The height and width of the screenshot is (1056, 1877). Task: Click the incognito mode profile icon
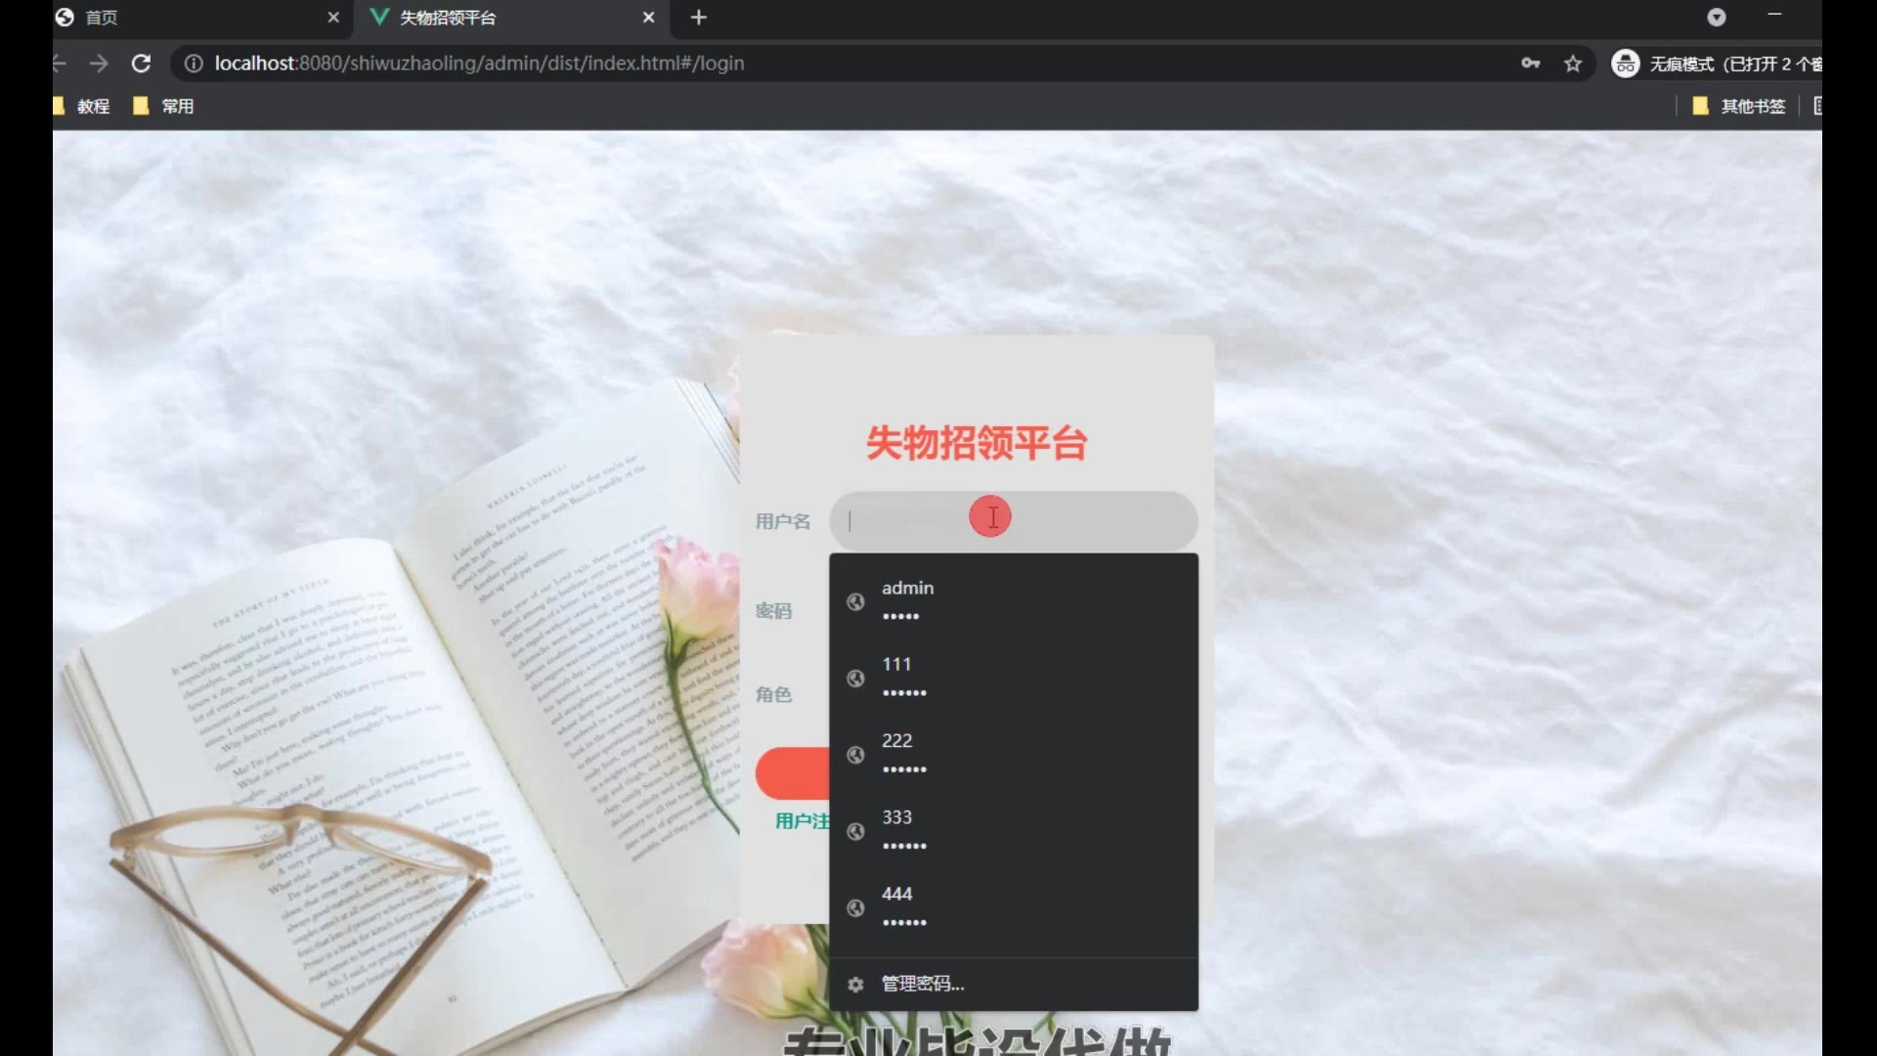pos(1625,64)
